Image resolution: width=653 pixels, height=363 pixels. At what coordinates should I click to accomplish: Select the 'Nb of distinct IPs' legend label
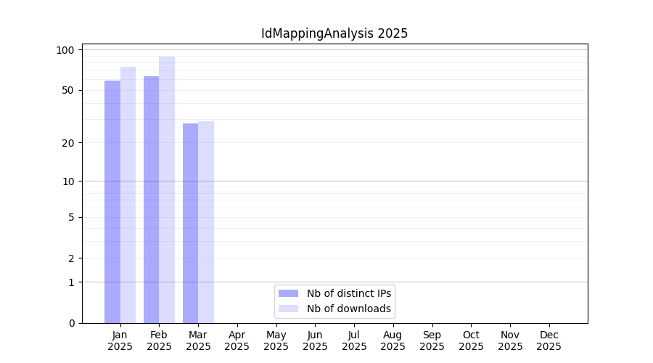(349, 293)
